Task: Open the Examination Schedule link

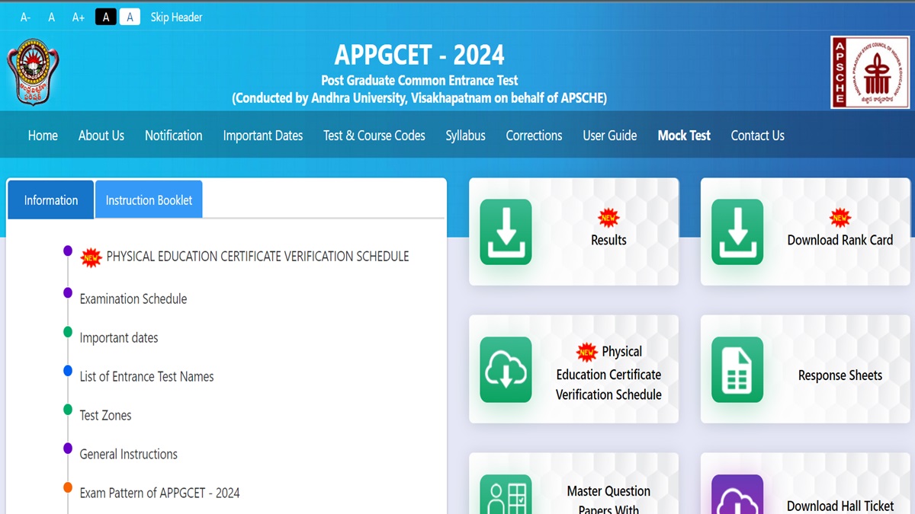Action: pyautogui.click(x=133, y=299)
